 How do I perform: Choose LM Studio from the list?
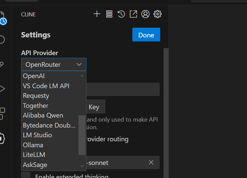50,135
